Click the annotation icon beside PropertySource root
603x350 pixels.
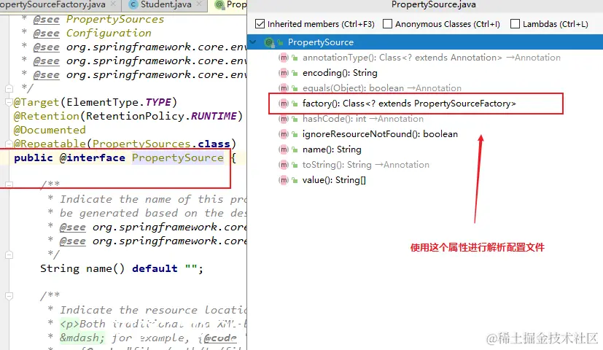269,42
